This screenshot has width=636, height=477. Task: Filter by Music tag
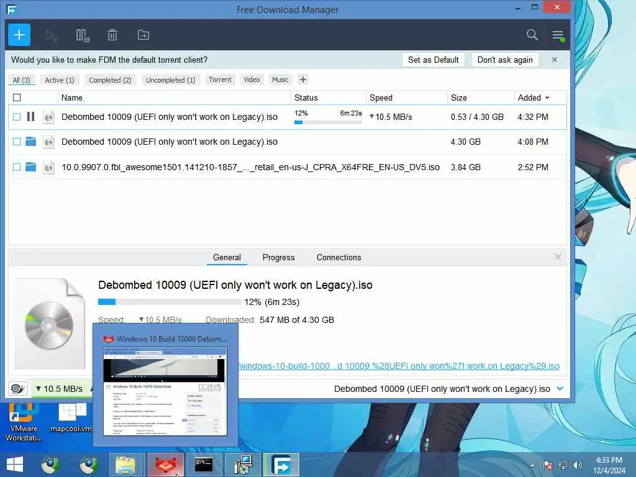(280, 79)
